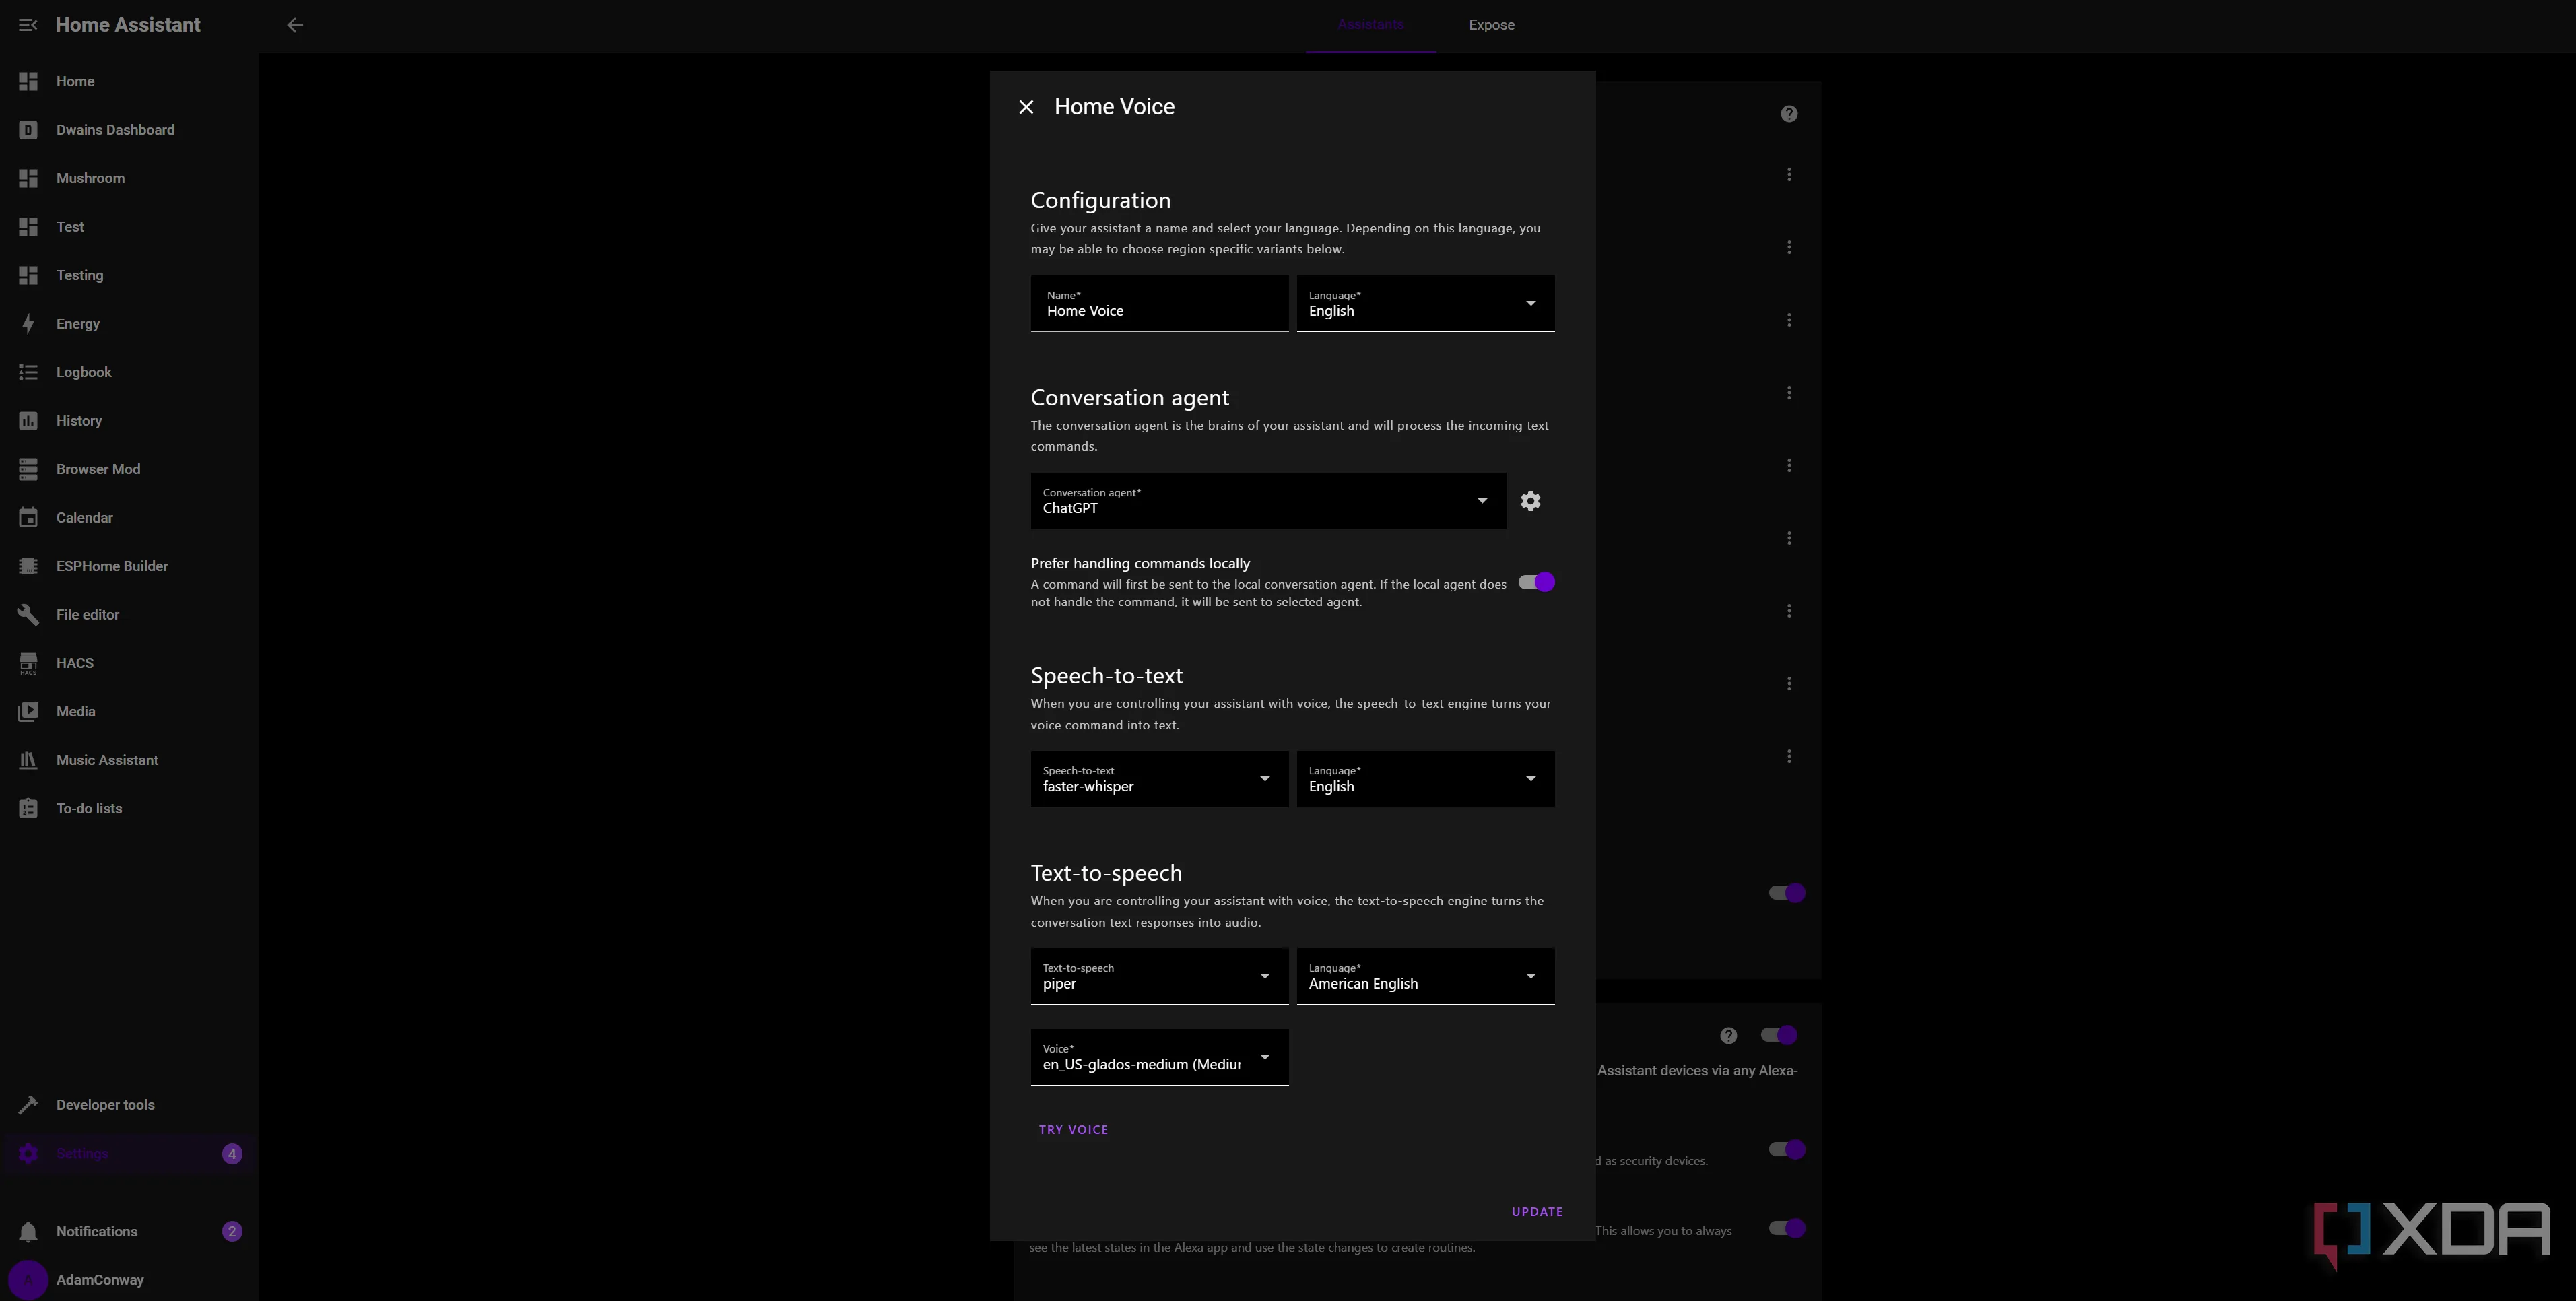Expand the Conversation agent dropdown
The height and width of the screenshot is (1301, 2576).
tap(1267, 501)
